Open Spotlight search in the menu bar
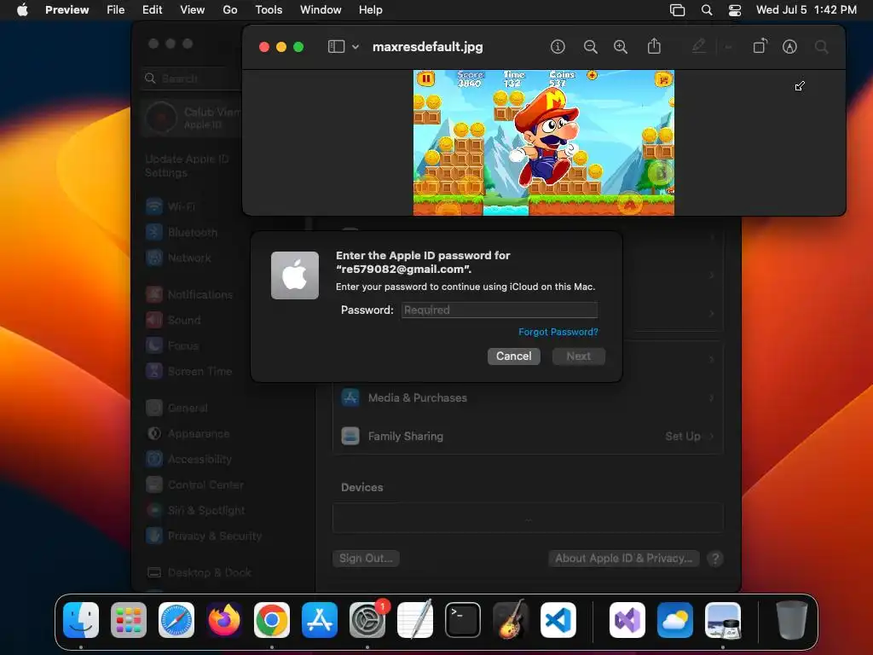 pyautogui.click(x=707, y=10)
